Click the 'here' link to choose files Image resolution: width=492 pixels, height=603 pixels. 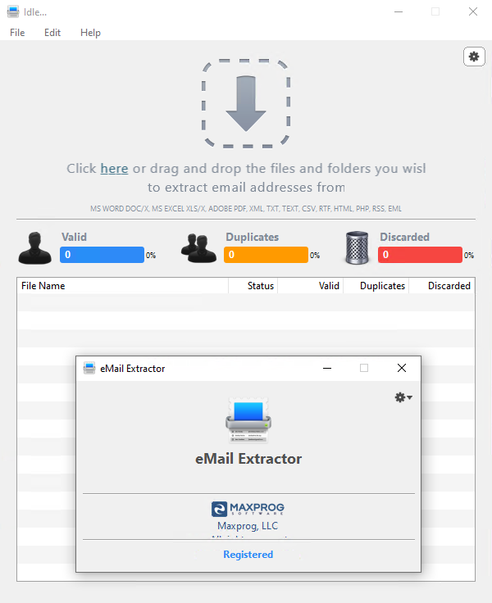pyautogui.click(x=114, y=169)
